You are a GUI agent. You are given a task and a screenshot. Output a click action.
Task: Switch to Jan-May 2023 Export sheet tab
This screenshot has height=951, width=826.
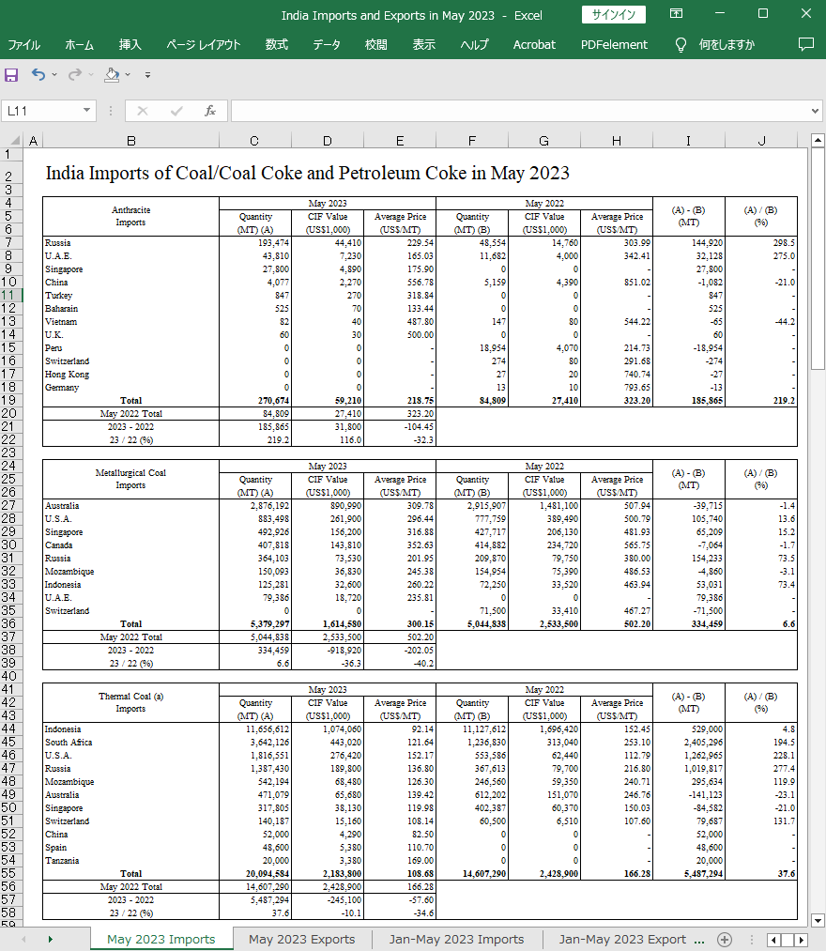pos(623,940)
